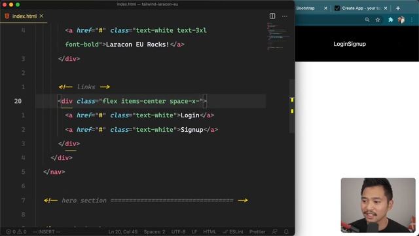
Task: Click the space-x- class text on line 20
Action: click(x=185, y=101)
